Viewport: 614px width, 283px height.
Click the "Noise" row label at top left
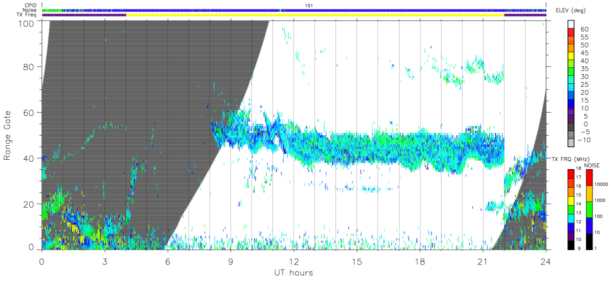tap(30, 10)
